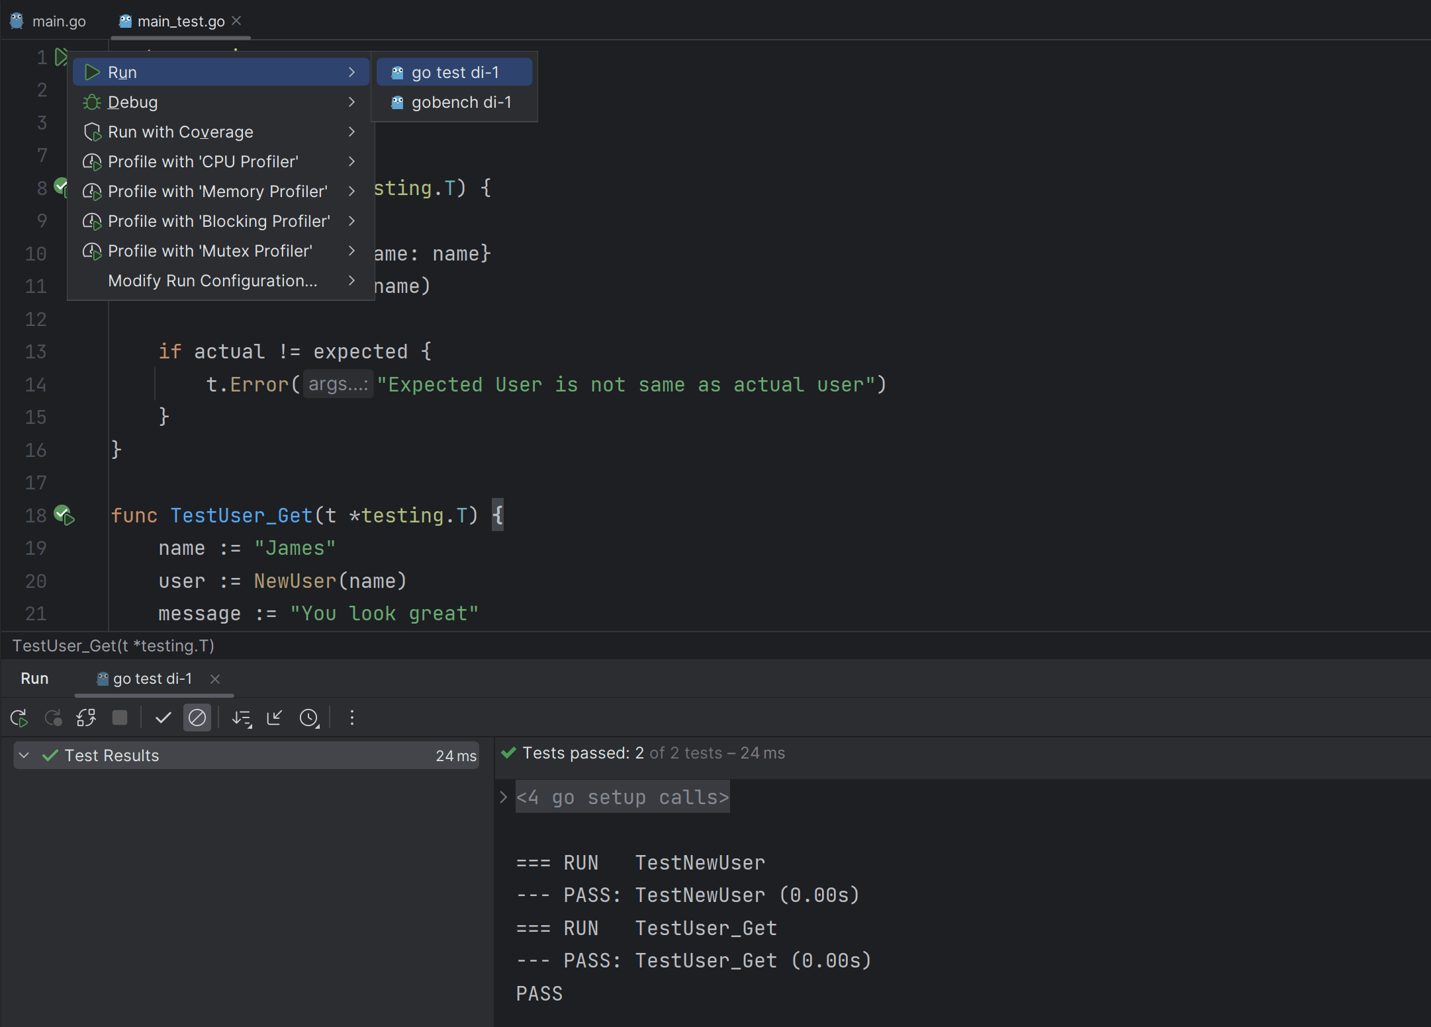Screen dimensions: 1431x1027
Task: Expand the folded go setup calls
Action: tap(503, 797)
